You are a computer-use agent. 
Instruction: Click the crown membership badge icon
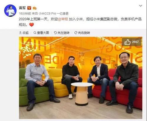pos(35,8)
